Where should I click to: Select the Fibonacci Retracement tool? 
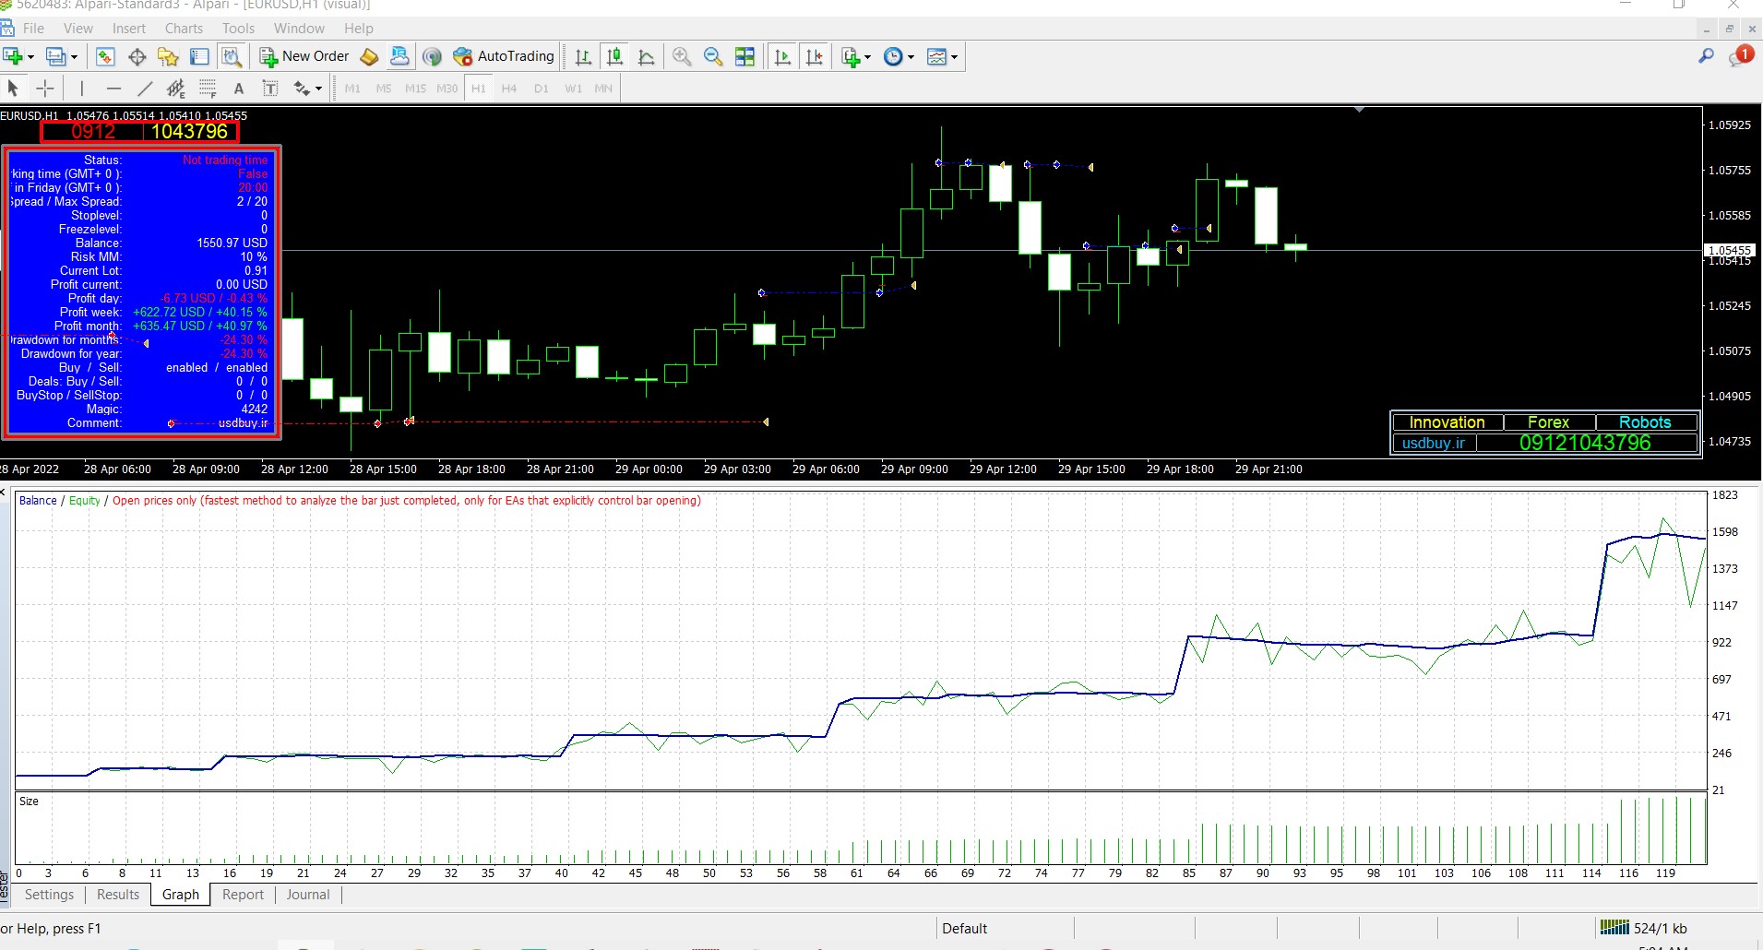tap(208, 89)
